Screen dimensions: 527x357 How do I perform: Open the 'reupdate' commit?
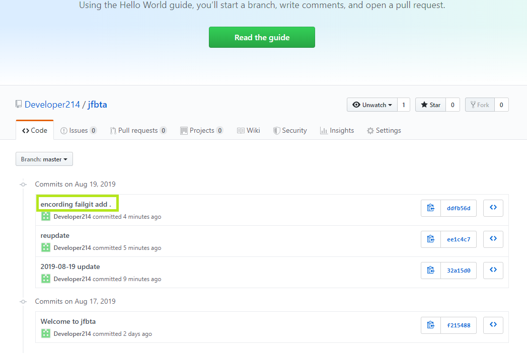click(x=55, y=235)
